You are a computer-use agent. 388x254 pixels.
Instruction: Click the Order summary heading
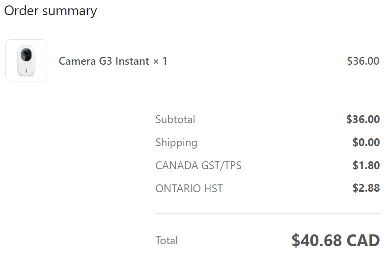click(x=51, y=11)
